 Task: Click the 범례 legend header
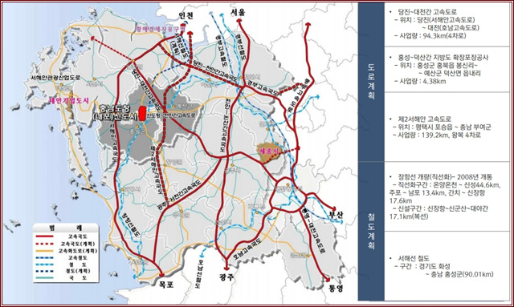(x=66, y=228)
